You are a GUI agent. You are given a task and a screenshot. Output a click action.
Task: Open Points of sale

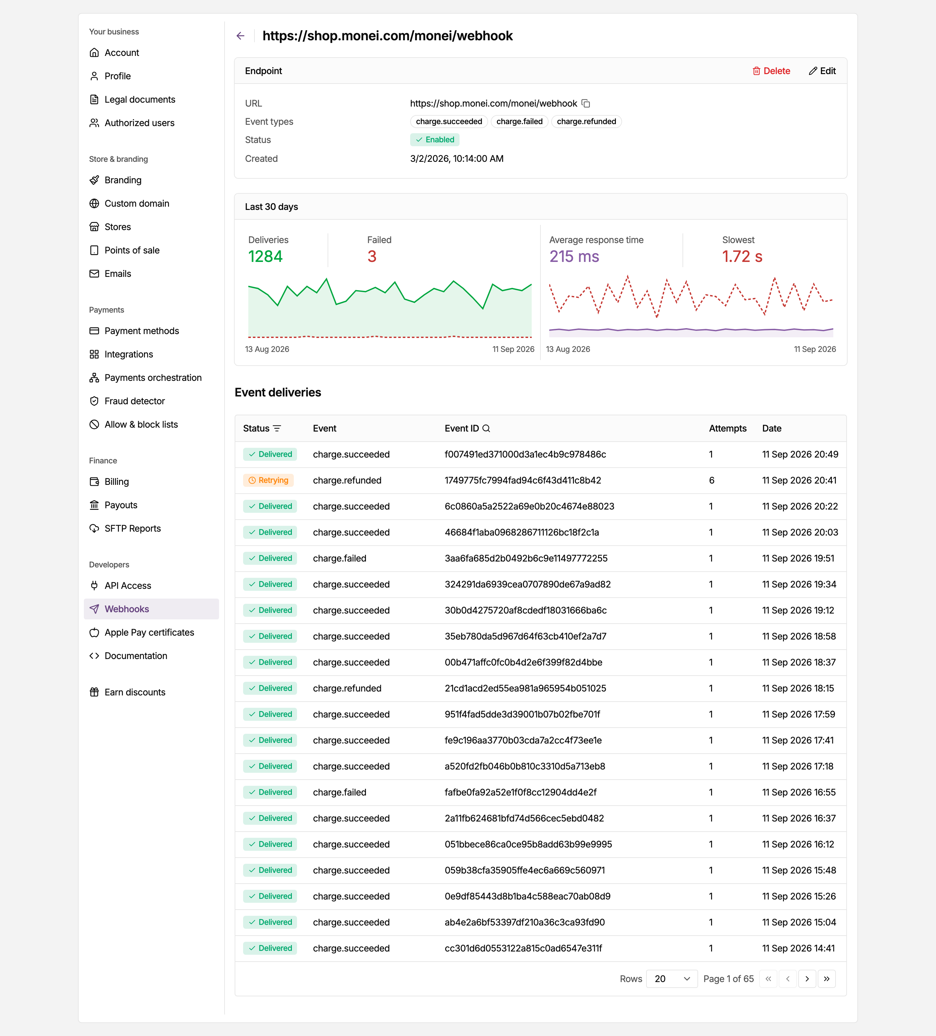pos(152,250)
